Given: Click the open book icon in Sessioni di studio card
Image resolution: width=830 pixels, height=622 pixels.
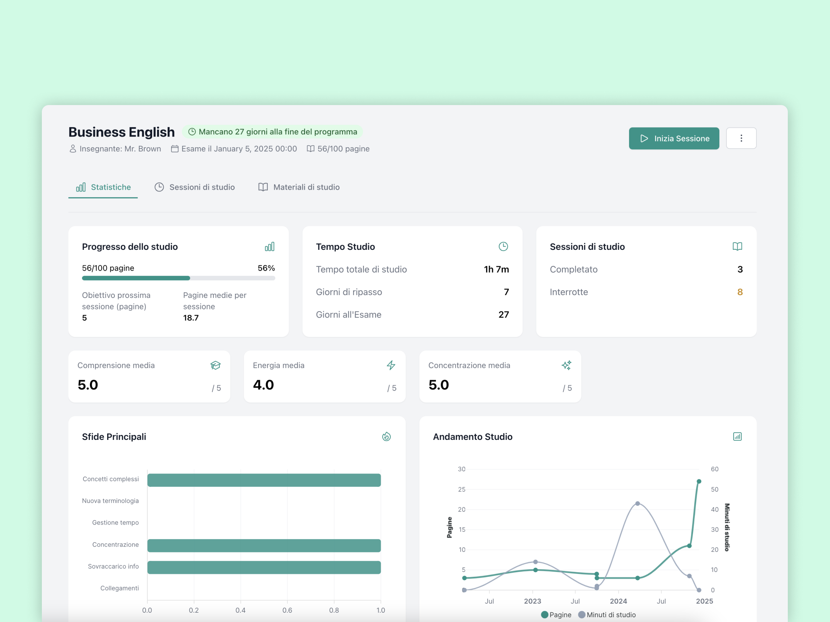Looking at the screenshot, I should coord(737,246).
